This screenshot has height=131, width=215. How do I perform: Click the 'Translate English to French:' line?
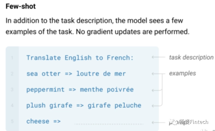point(80,58)
